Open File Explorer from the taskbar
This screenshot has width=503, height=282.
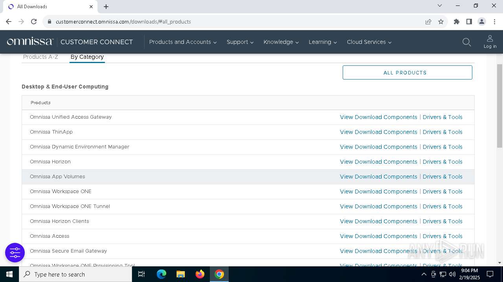pos(180,274)
